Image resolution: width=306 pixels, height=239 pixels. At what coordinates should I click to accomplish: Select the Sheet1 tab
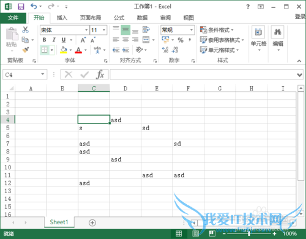pos(59,222)
